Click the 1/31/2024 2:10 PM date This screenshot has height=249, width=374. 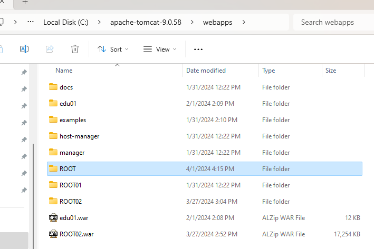pyautogui.click(x=212, y=120)
